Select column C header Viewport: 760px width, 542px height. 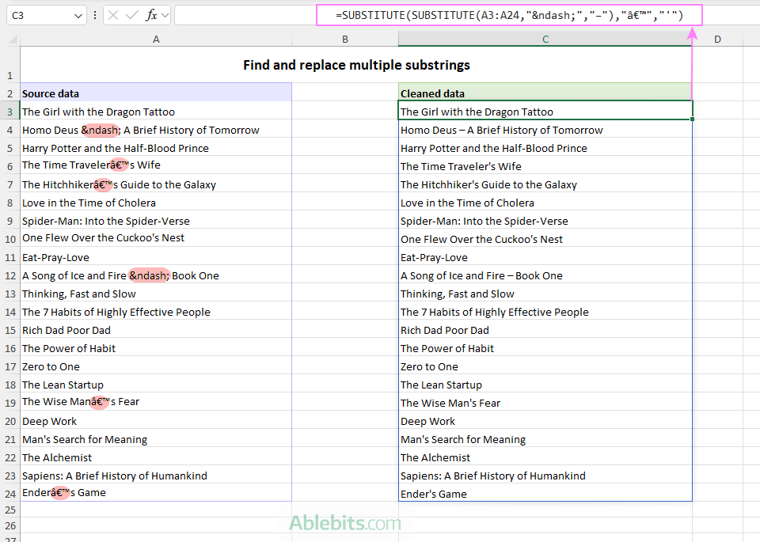coord(545,40)
